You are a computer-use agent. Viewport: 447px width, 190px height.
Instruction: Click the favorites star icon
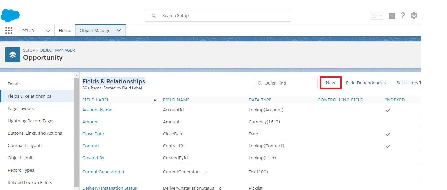click(374, 16)
